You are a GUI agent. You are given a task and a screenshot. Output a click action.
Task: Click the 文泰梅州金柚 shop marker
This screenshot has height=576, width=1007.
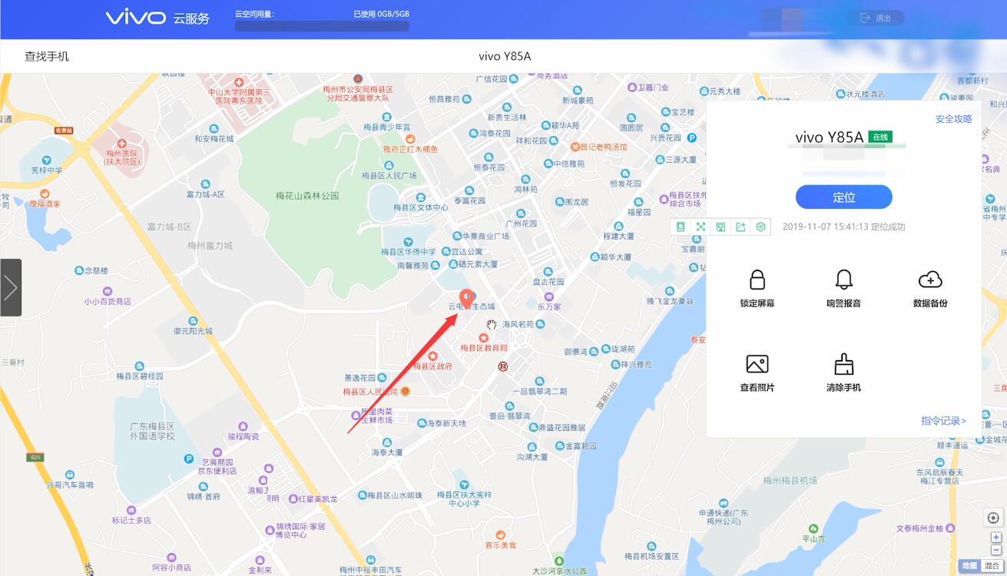951,528
